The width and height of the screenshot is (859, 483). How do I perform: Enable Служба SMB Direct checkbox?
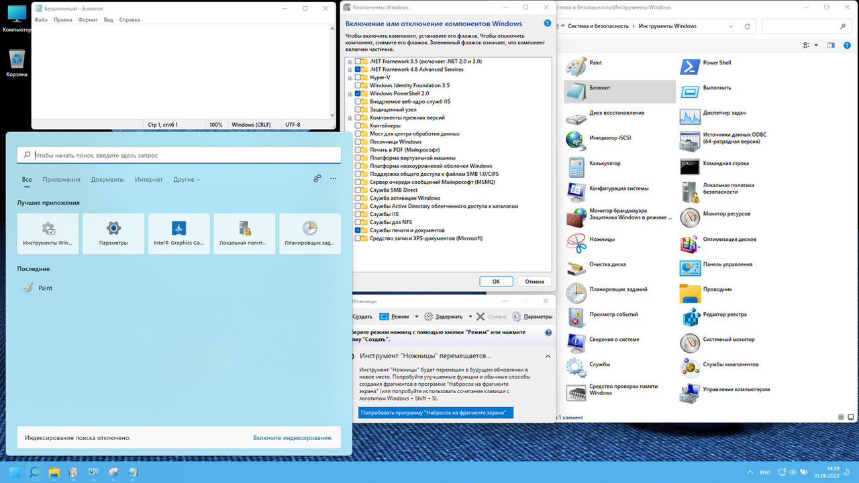[358, 191]
